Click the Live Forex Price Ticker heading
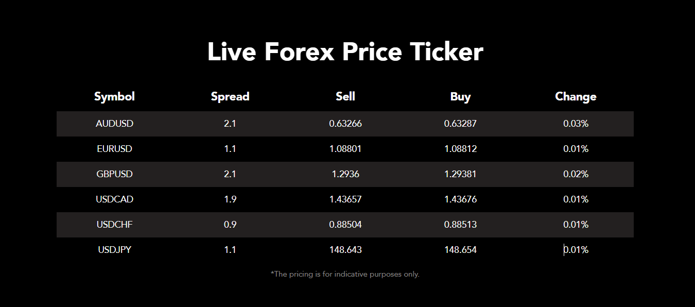 345,52
